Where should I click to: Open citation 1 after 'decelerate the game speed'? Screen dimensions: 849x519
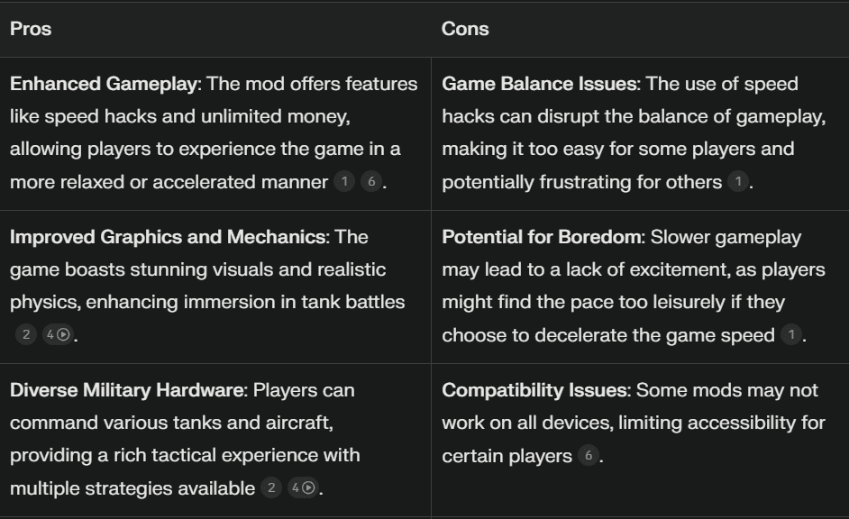[791, 334]
